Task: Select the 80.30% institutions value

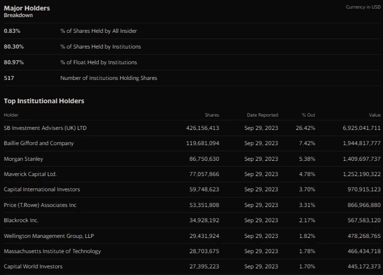Action: pyautogui.click(x=14, y=47)
